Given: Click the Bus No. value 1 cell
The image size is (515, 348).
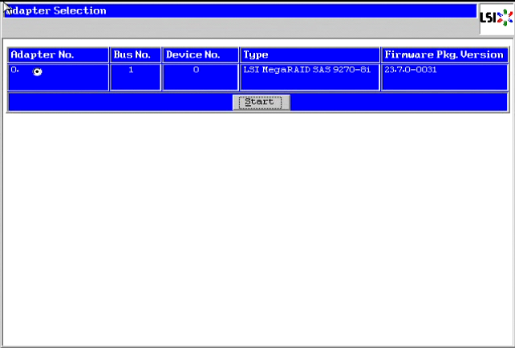Looking at the screenshot, I should coord(135,71).
